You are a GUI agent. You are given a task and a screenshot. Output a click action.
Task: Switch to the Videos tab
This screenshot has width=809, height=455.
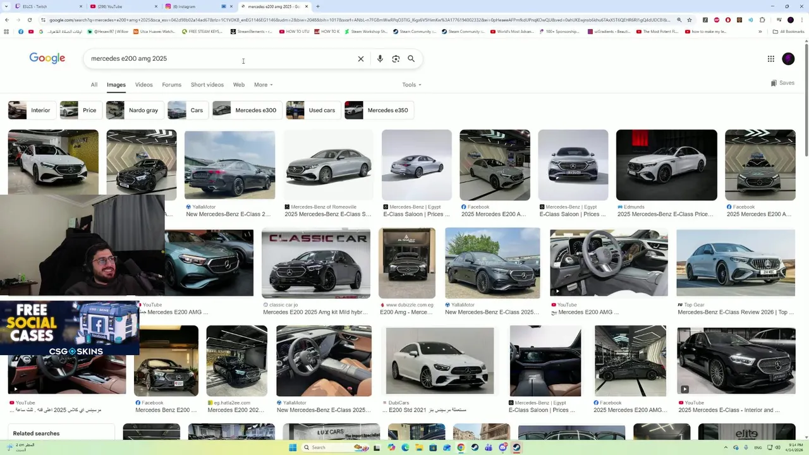click(x=143, y=85)
